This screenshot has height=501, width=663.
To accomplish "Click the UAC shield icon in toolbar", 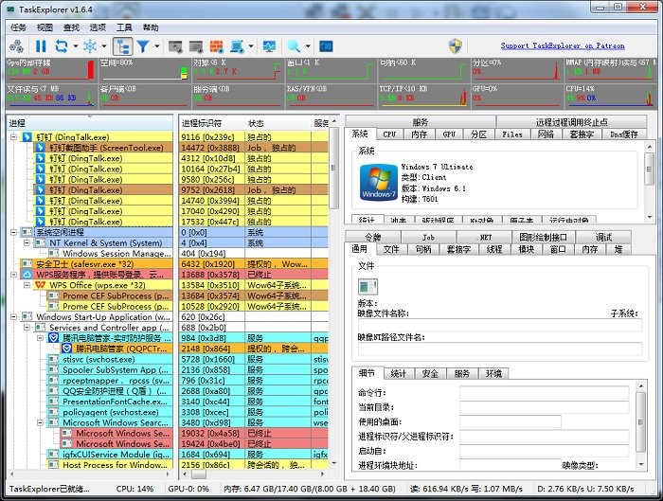I will coord(455,45).
